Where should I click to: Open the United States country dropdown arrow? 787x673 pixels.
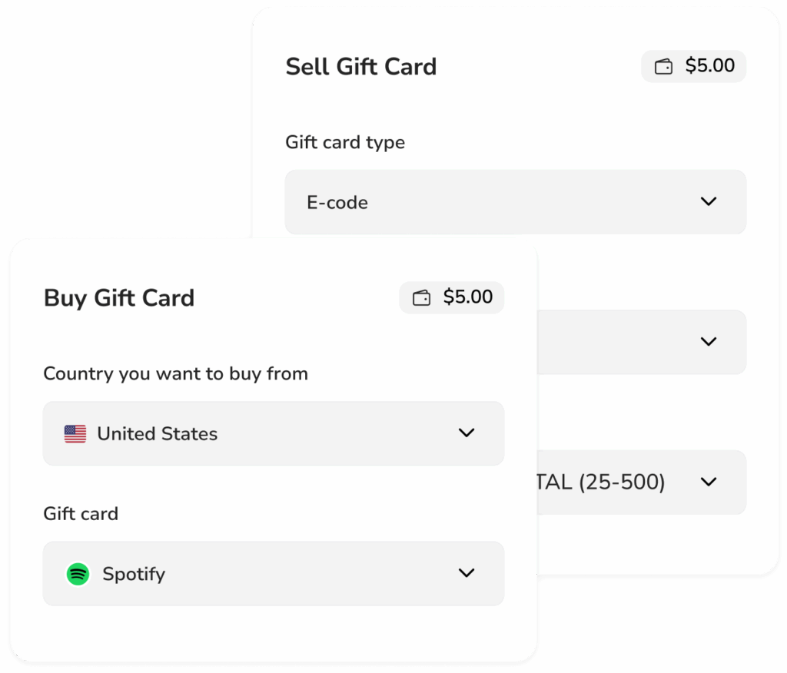point(467,433)
